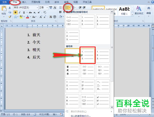
Task: Click the Paste clipboard icon
Action: click(x=4, y=9)
